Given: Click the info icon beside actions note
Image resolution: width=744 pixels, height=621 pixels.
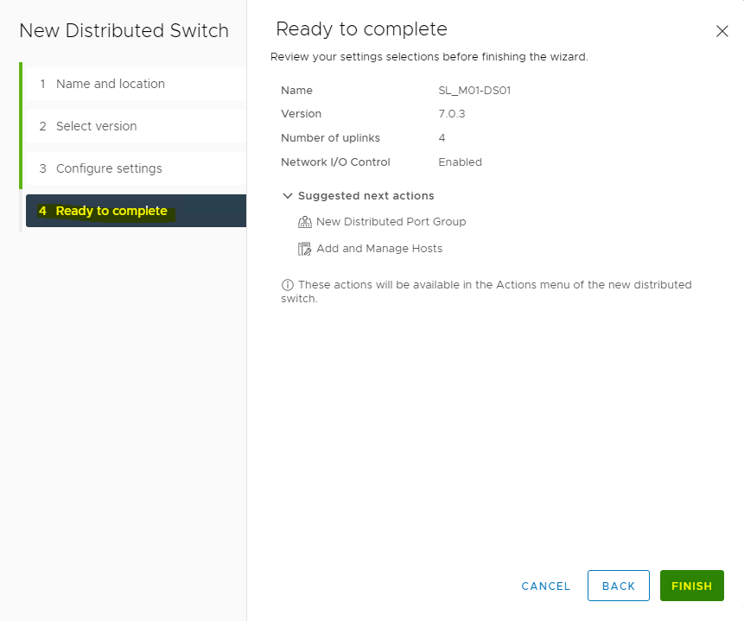Looking at the screenshot, I should pyautogui.click(x=288, y=285).
